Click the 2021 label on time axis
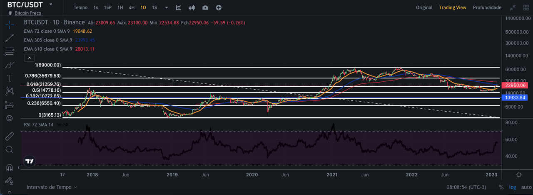The image size is (533, 195). [x=332, y=175]
